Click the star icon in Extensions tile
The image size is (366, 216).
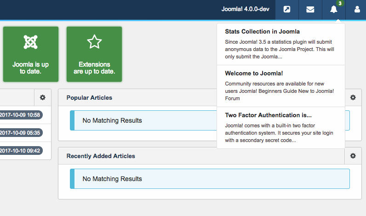coord(94,42)
